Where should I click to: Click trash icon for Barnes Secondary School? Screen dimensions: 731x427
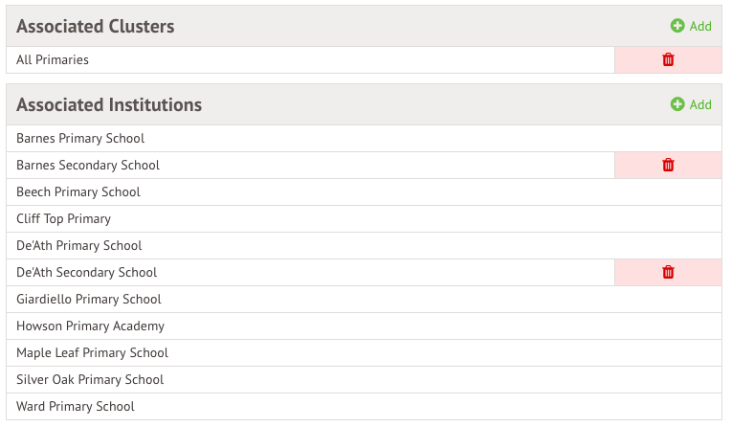click(x=668, y=166)
